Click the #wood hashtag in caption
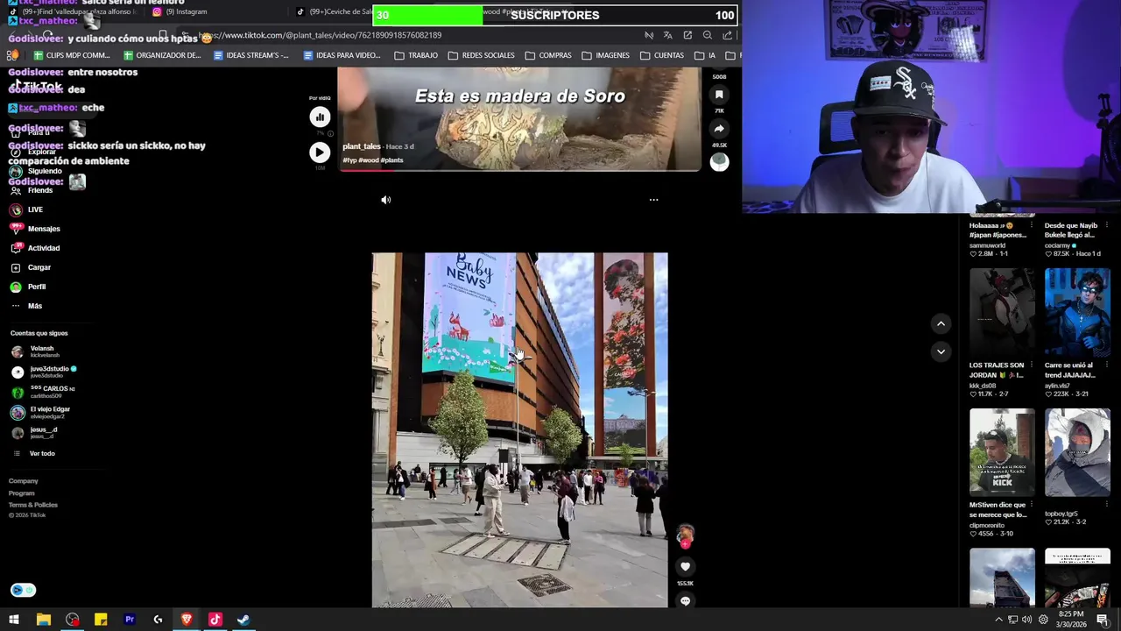Viewport: 1121px width, 631px height. point(368,160)
